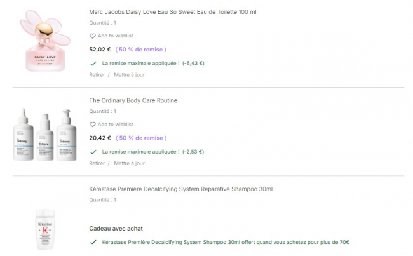The image size is (413, 256).
Task: Click the 50 % de remise label beside 52,02 €
Action: click(141, 49)
